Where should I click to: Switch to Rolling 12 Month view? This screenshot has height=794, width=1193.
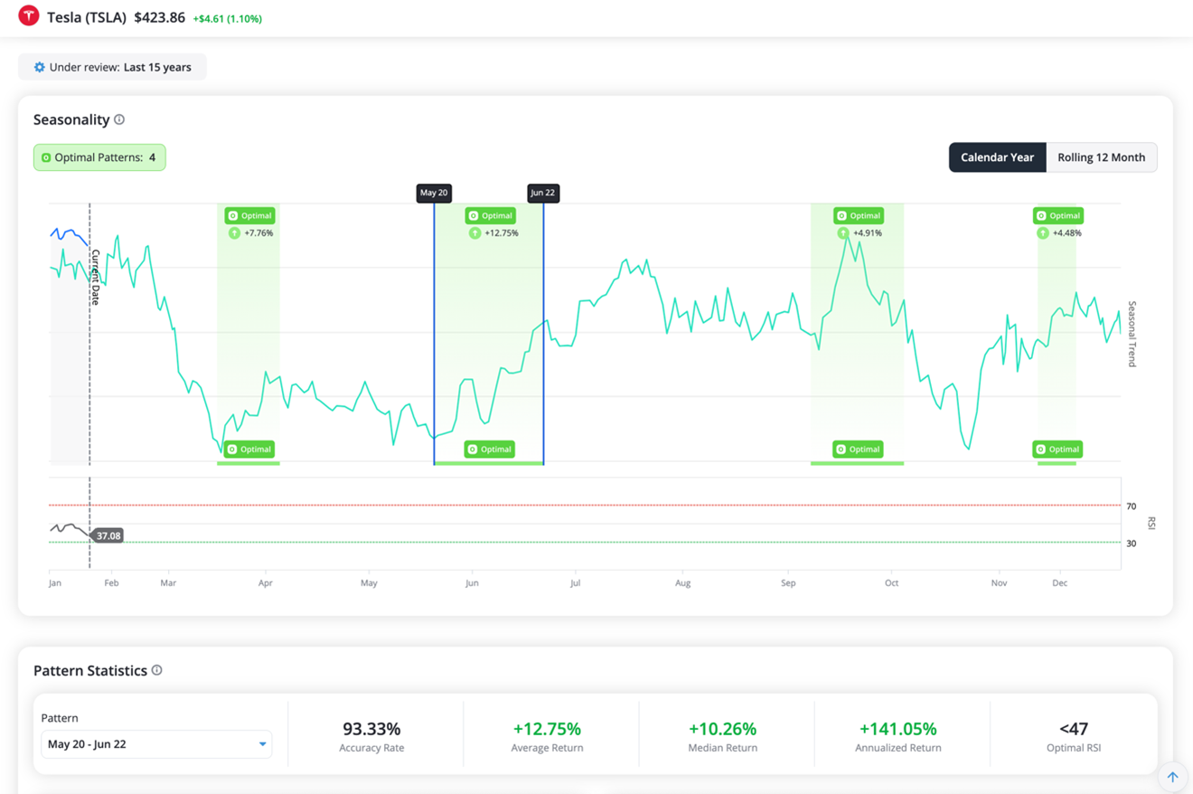(1101, 157)
